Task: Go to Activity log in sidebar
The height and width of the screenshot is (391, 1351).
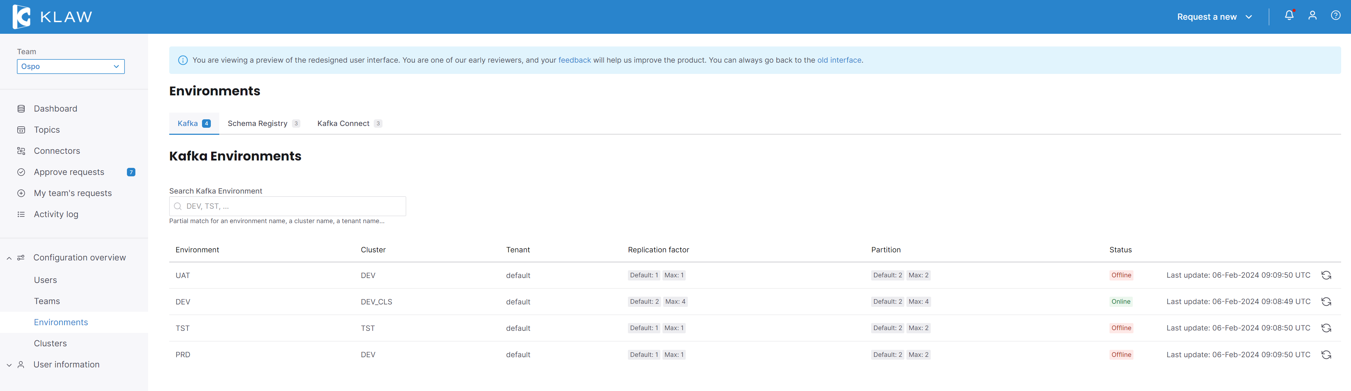Action: coord(56,214)
